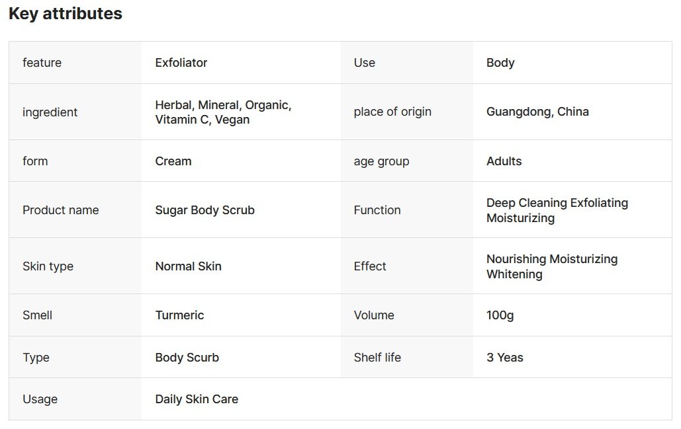
Task: Click the Sugar Body Scrub product name
Action: pyautogui.click(x=204, y=210)
